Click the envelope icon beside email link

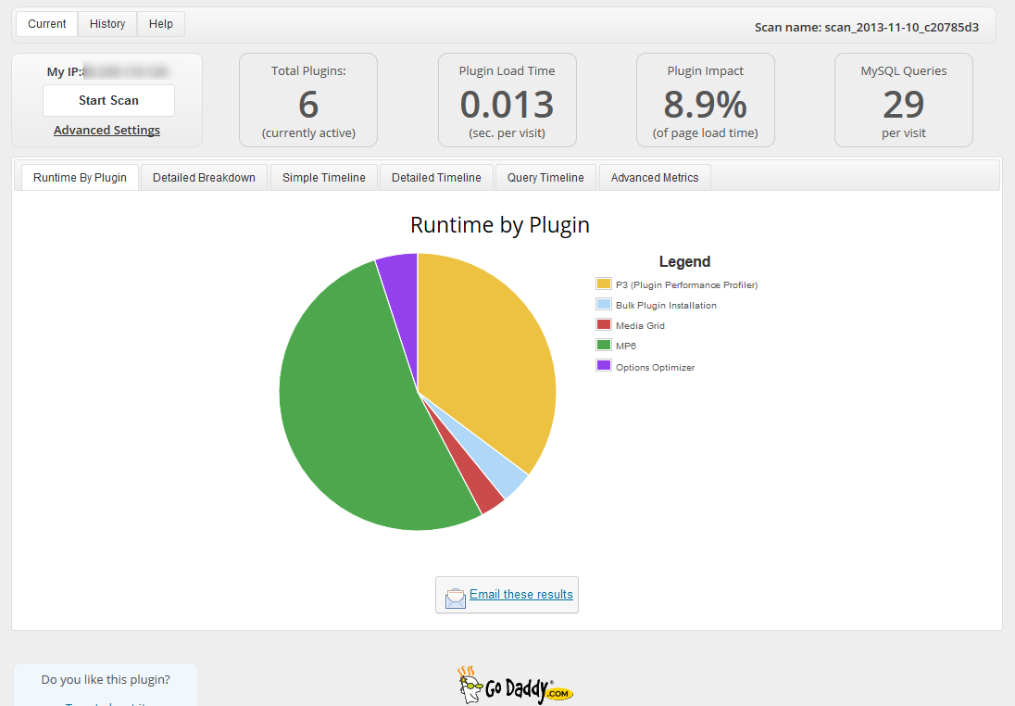tap(455, 598)
